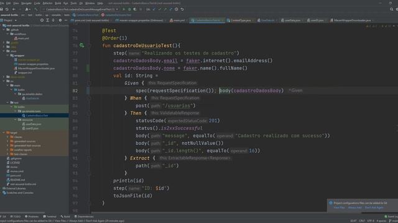This screenshot has height=223, width=398.
Task: Click Select Opened File target icon
Action: point(42,20)
